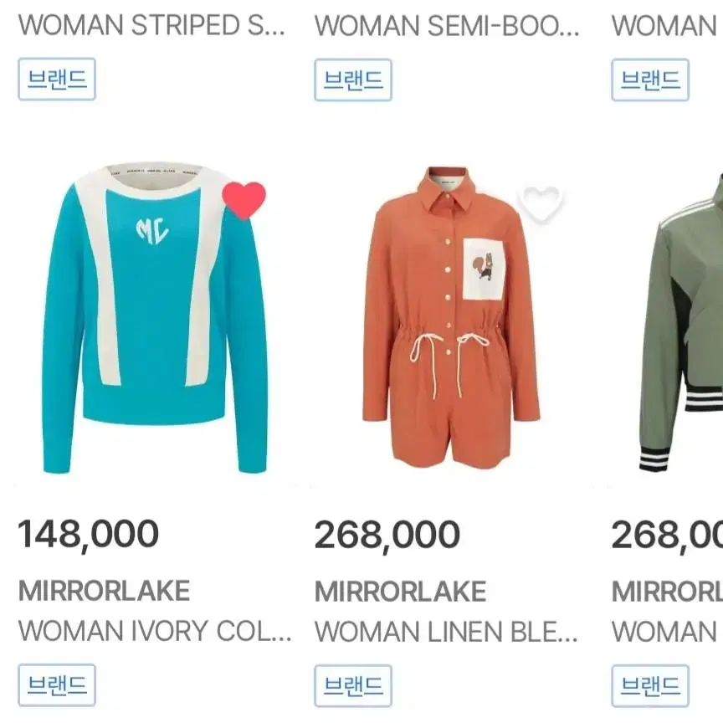Favorite the orange linen romper with heart icon
The height and width of the screenshot is (723, 723).
tap(540, 205)
